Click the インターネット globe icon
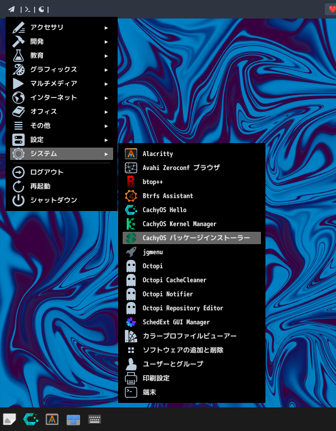The width and height of the screenshot is (336, 431). [x=18, y=98]
